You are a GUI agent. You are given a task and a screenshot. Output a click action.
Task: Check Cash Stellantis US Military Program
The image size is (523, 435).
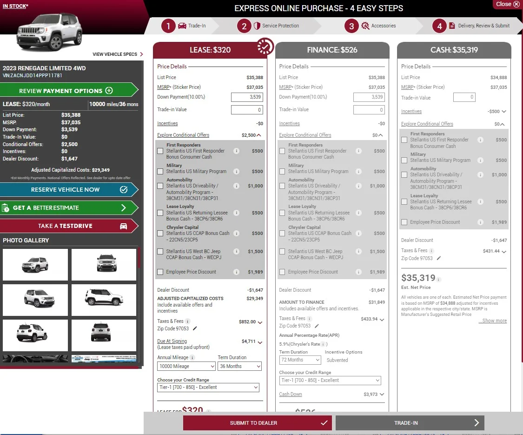coord(404,160)
